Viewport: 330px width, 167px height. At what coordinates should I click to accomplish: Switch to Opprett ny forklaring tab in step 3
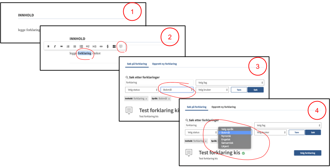tap(164, 64)
